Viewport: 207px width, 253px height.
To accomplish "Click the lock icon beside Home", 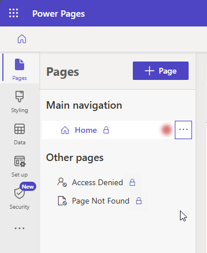I will [x=106, y=130].
